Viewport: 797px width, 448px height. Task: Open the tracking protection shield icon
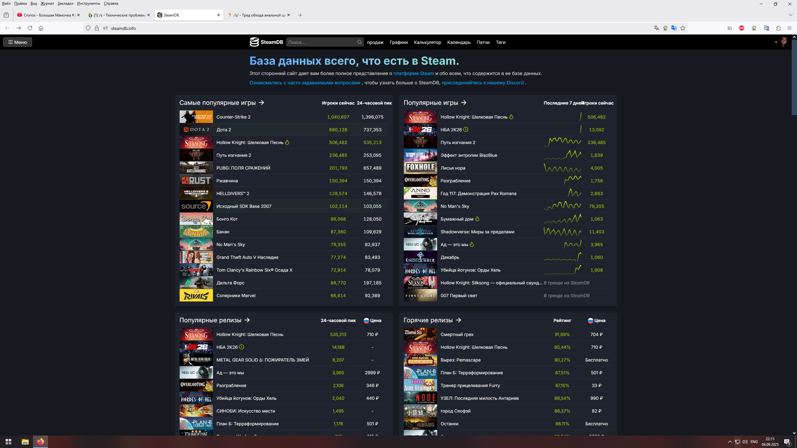(88, 28)
